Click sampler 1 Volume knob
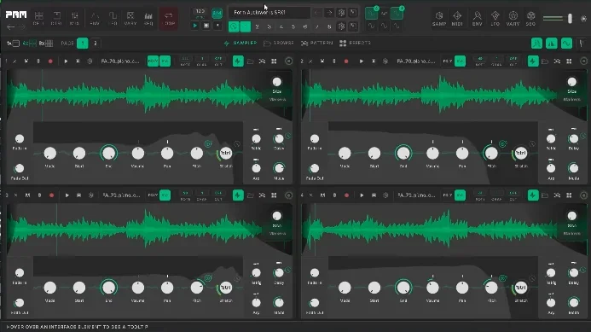The width and height of the screenshot is (591, 332). click(x=138, y=153)
